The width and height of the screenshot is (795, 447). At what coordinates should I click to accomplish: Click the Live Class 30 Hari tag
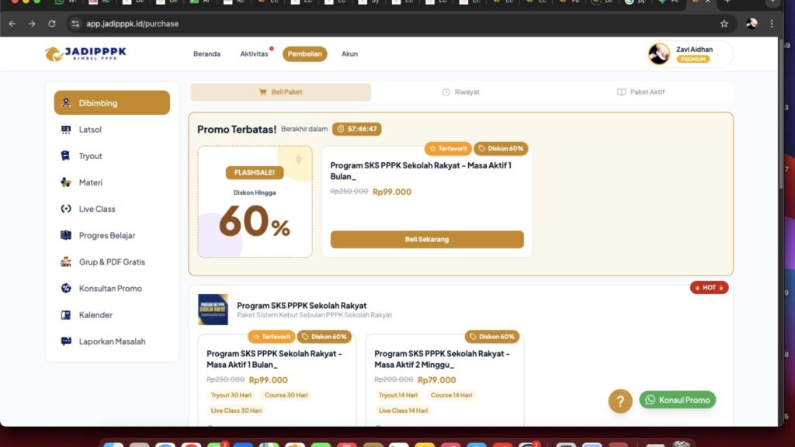[x=236, y=411]
